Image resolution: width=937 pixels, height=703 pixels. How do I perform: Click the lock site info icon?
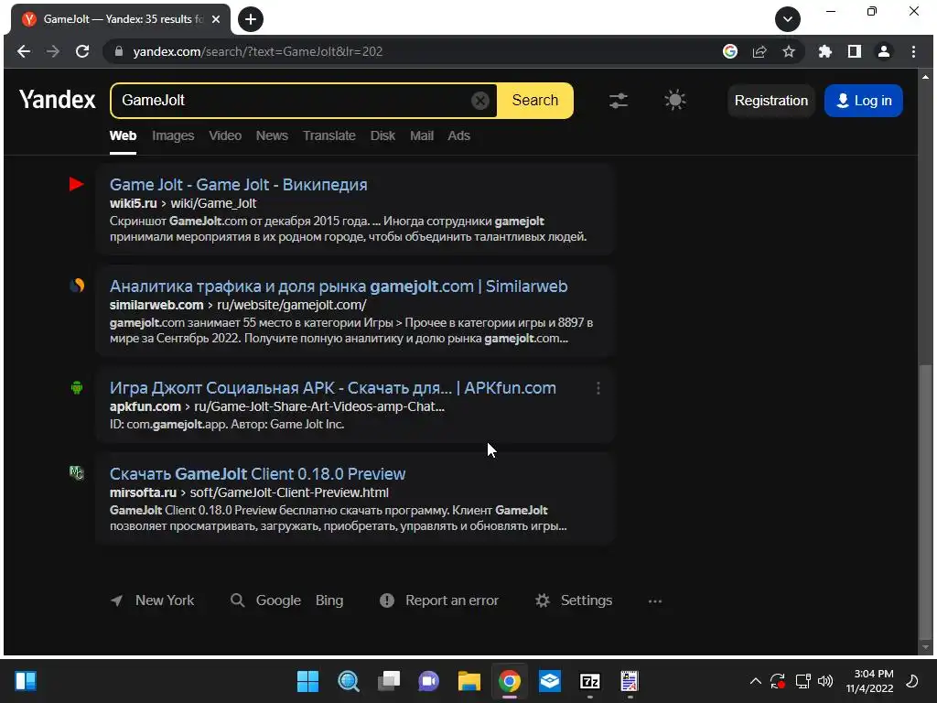pyautogui.click(x=118, y=51)
